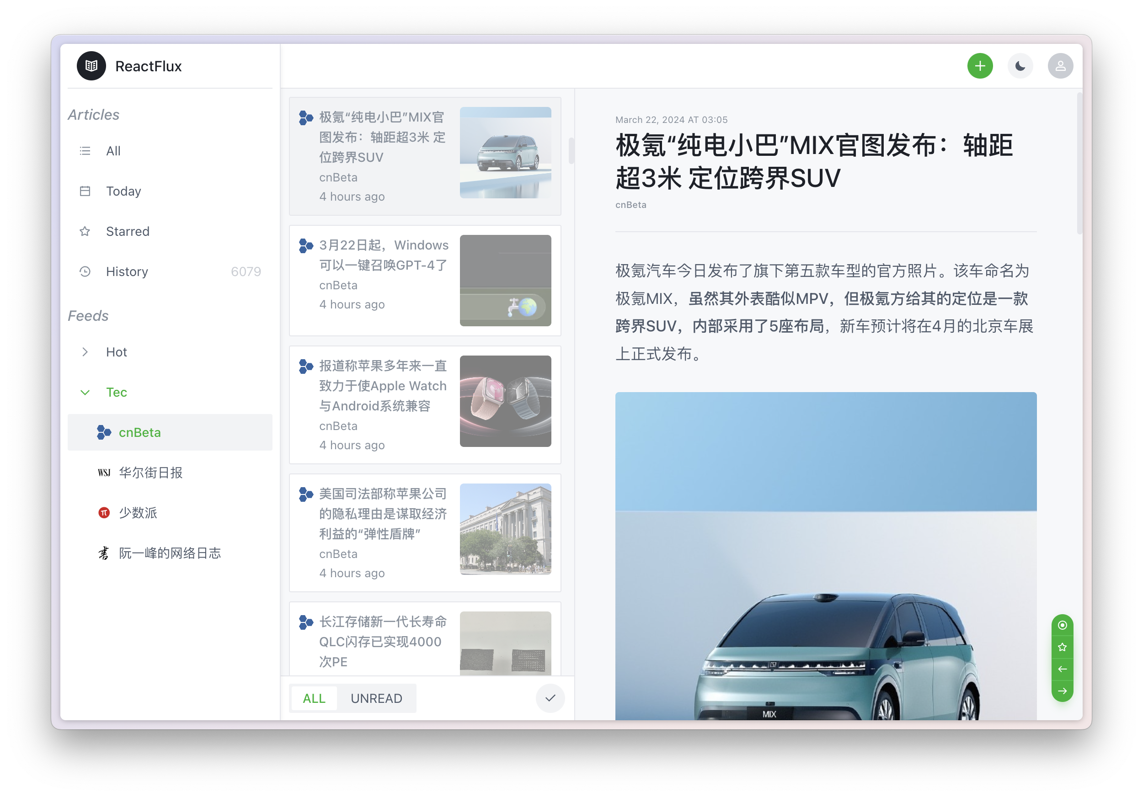Open the History section
This screenshot has height=797, width=1143.
coord(127,271)
